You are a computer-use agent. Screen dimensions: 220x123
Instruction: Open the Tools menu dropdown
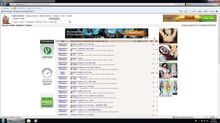click(x=212, y=11)
